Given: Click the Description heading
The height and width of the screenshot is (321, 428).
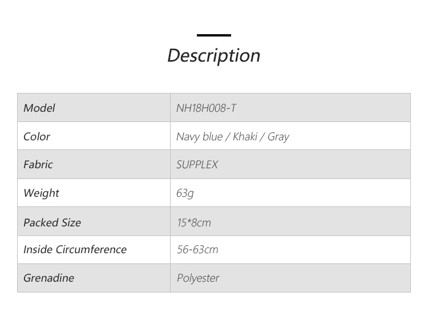Looking at the screenshot, I should pyautogui.click(x=213, y=55).
